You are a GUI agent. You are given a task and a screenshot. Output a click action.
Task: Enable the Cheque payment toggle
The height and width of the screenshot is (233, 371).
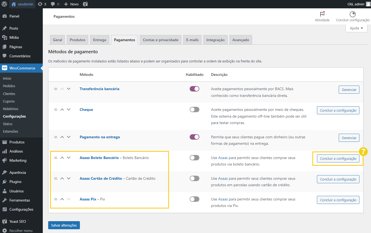(x=195, y=110)
